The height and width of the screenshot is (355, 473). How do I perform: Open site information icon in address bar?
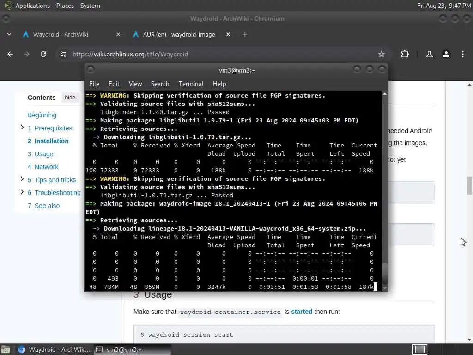[x=63, y=54]
